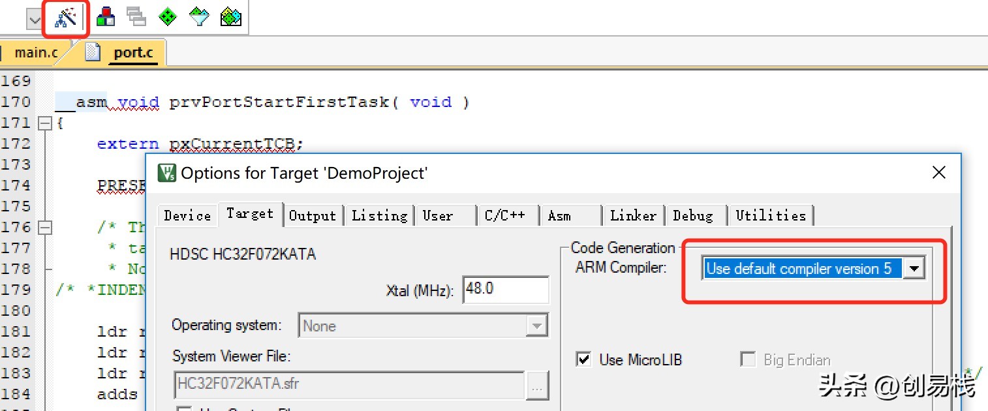Click Select Software Packs icon
This screenshot has height=411, width=988.
199,17
